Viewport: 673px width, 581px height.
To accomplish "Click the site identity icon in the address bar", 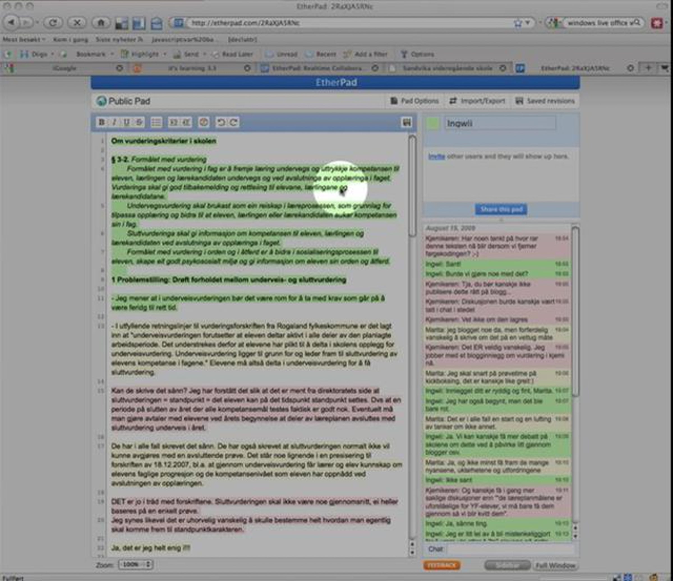I will click(178, 23).
